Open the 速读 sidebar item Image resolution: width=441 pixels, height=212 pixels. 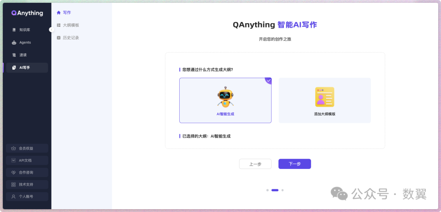click(27, 55)
